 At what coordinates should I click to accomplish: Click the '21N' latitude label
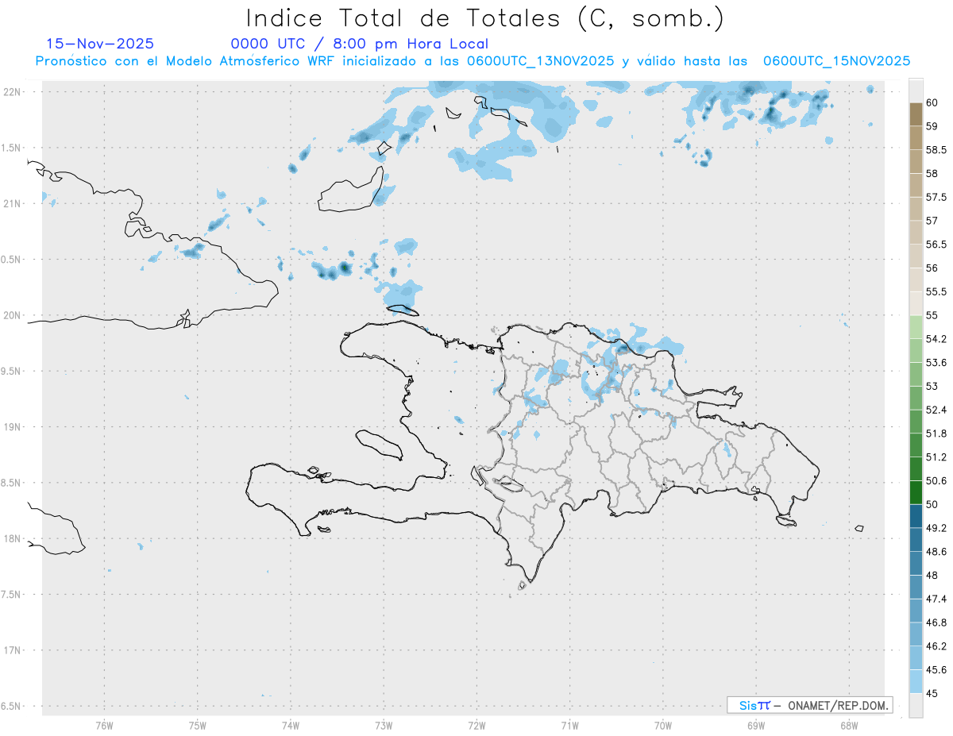(x=14, y=203)
